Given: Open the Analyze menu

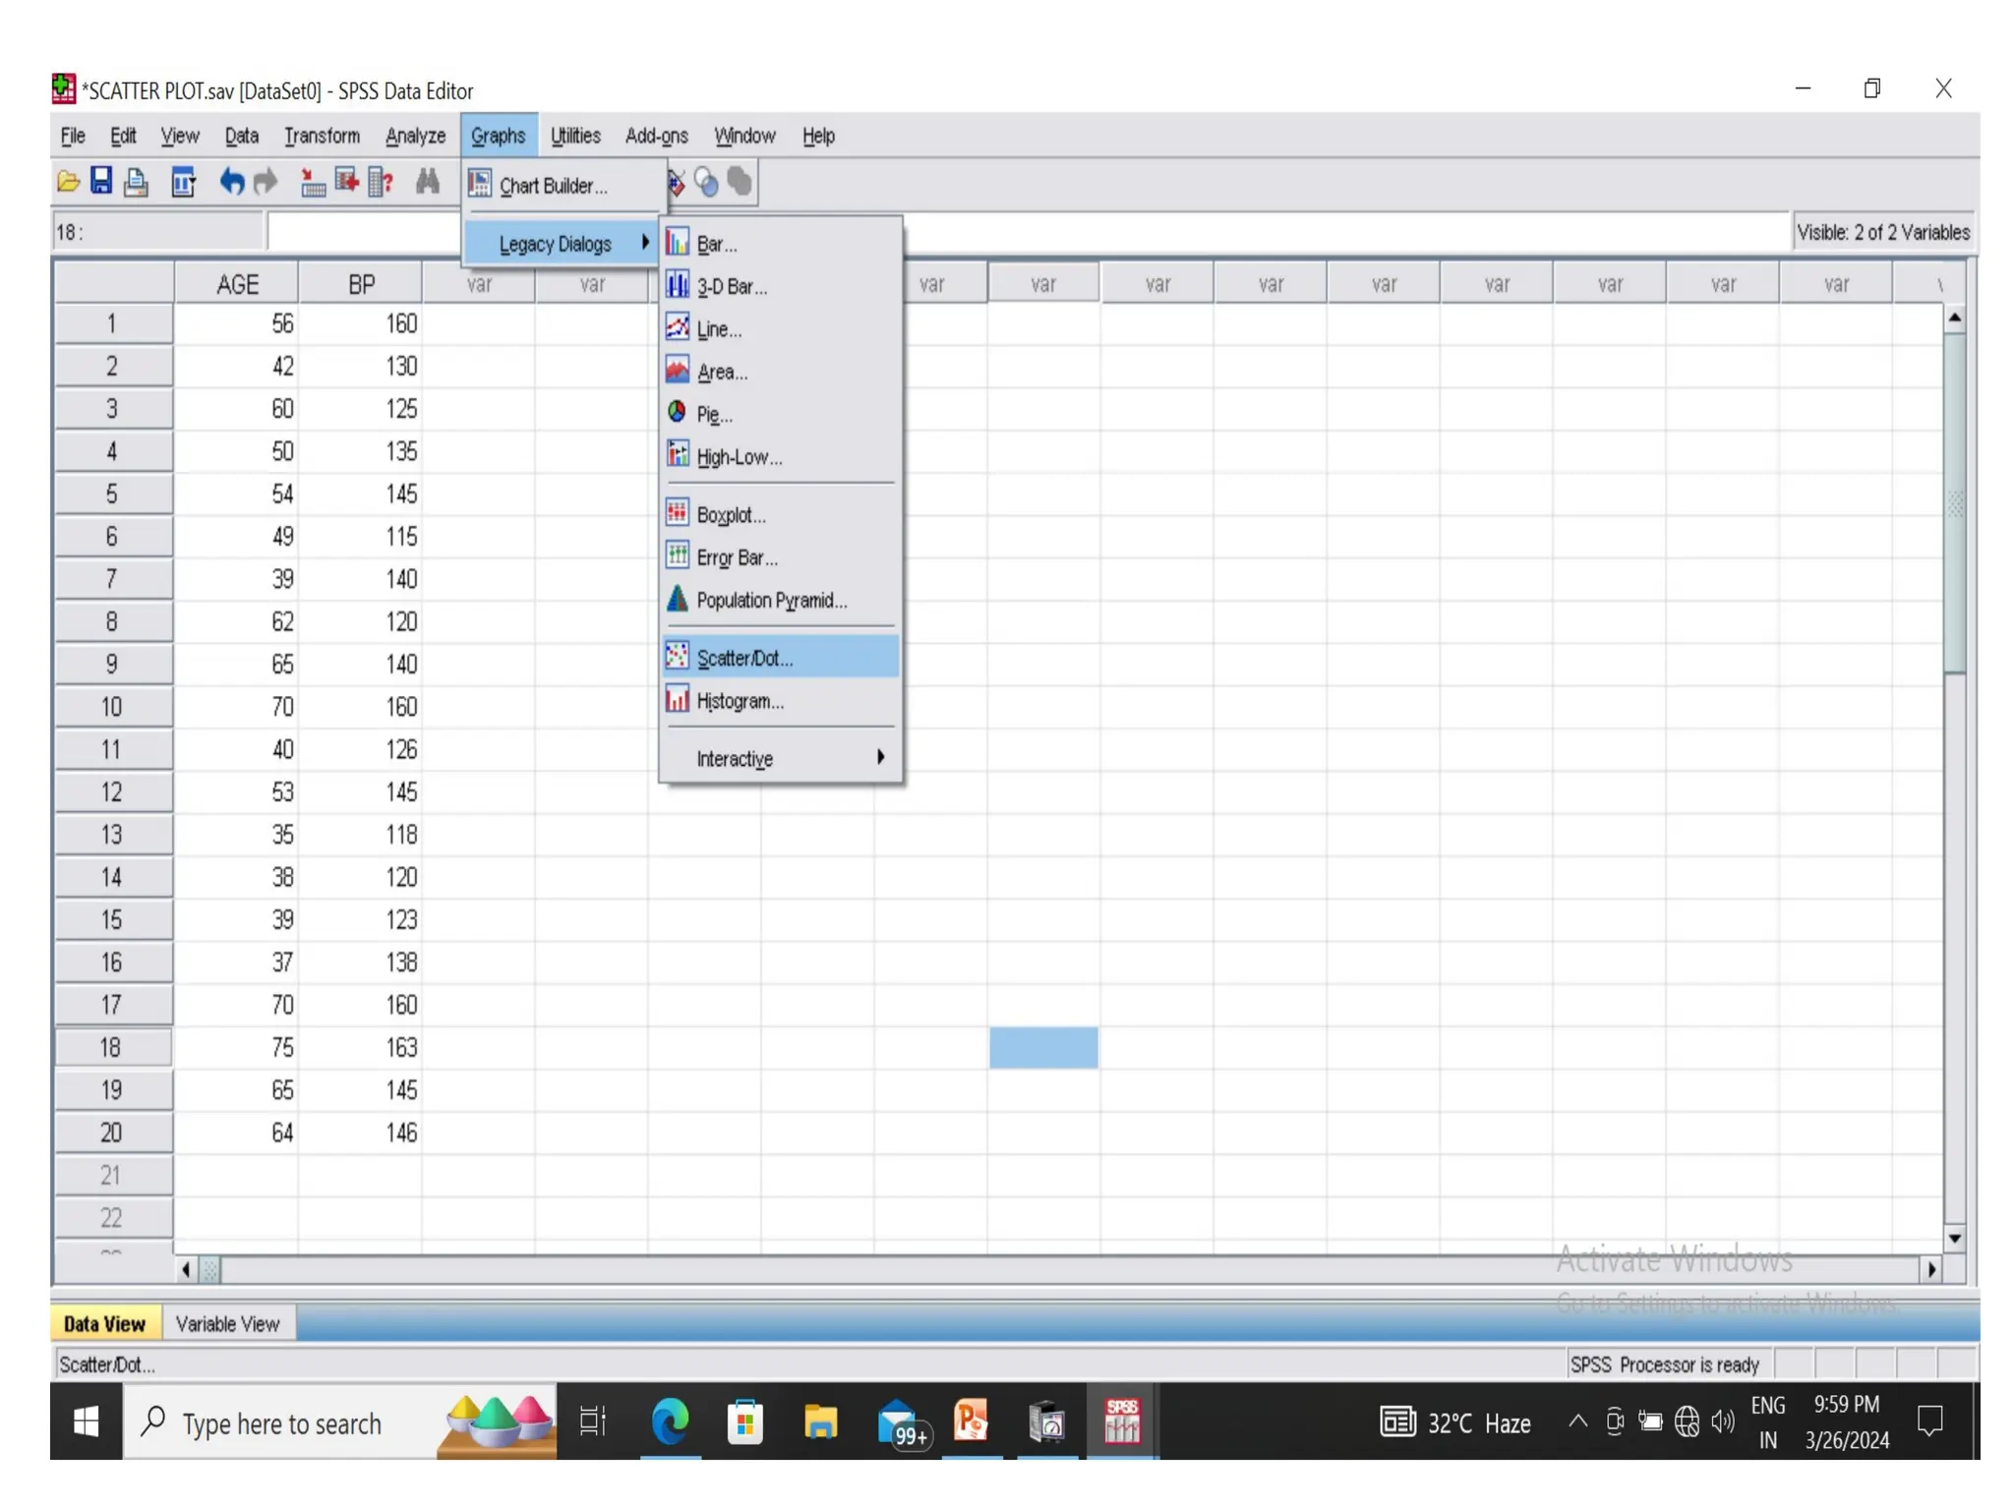Looking at the screenshot, I should tap(415, 136).
